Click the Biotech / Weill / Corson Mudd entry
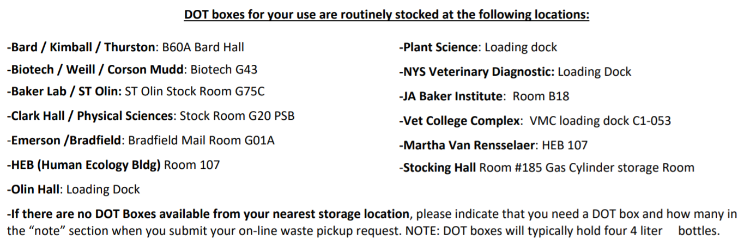 (x=132, y=70)
